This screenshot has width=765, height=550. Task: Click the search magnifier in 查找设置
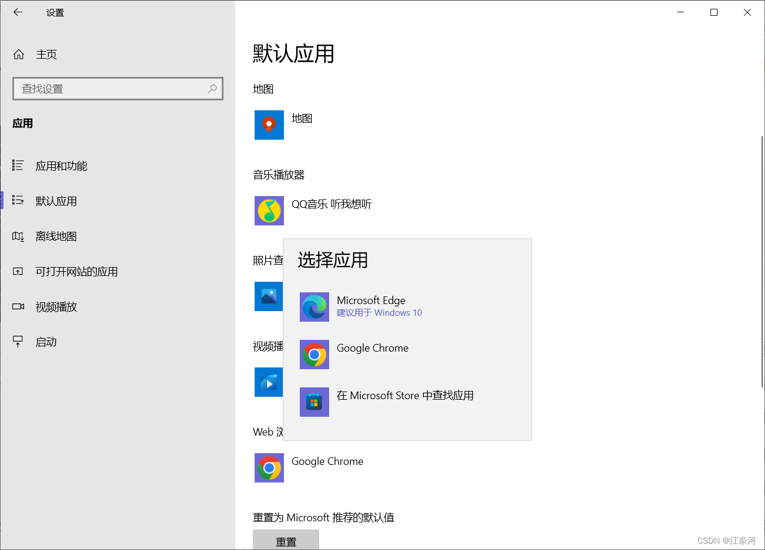point(212,89)
